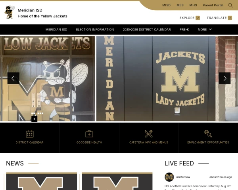Image resolution: width=238 pixels, height=190 pixels.
Task: Go to MISD top link
Action: point(167,5)
